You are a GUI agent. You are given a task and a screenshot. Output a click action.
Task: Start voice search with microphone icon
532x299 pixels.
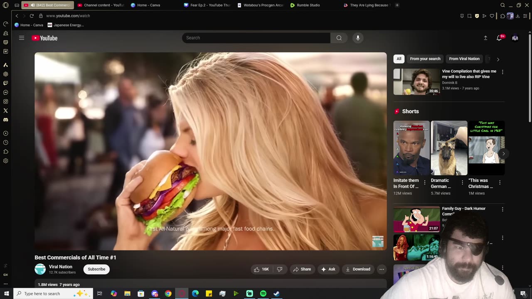tap(358, 38)
